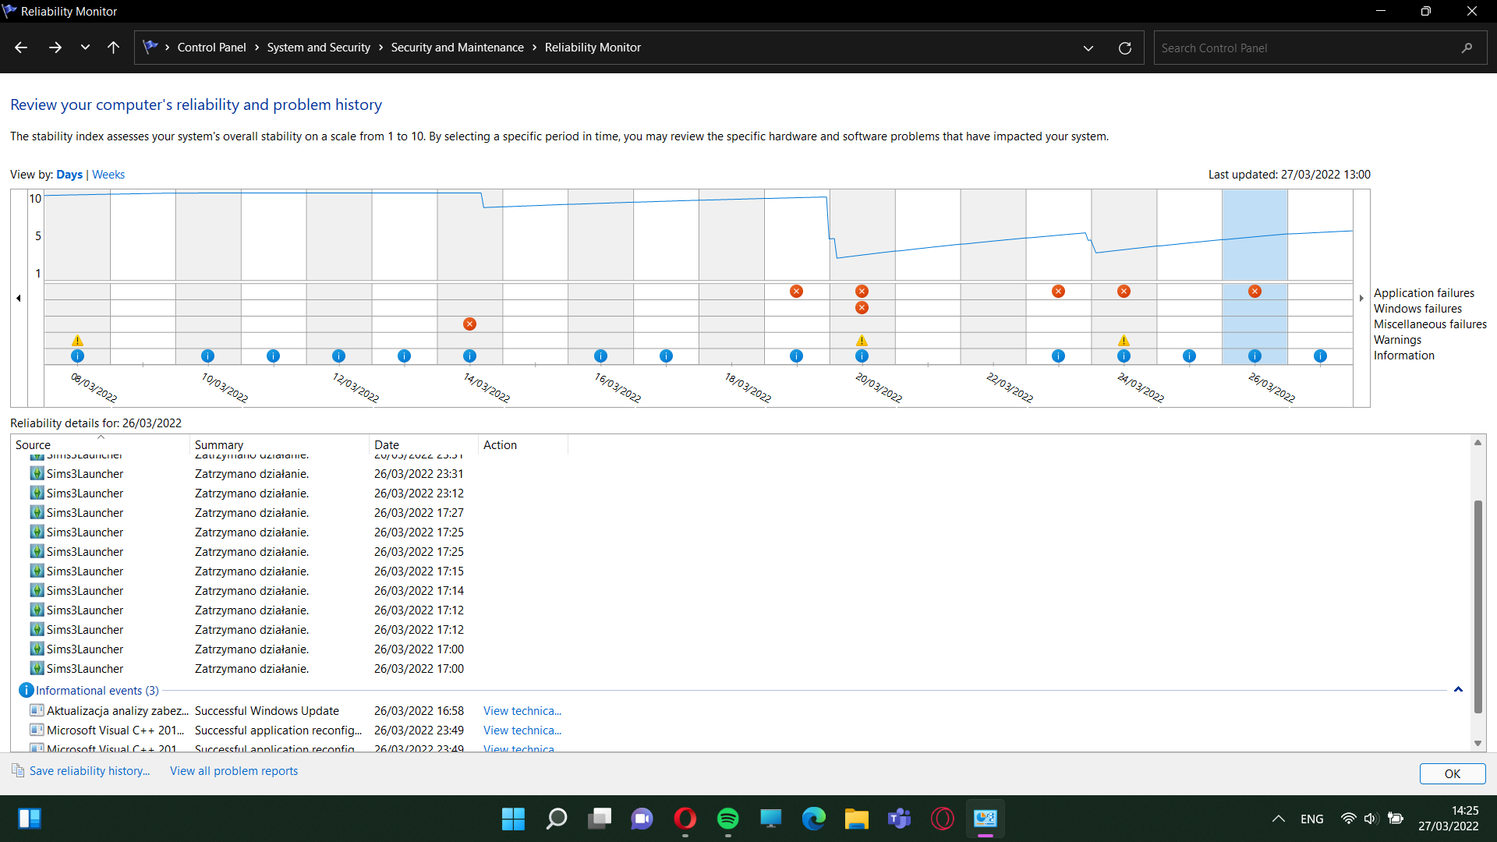Open the address bar history dropdown
Screen dimensions: 1497x842
[1088, 48]
